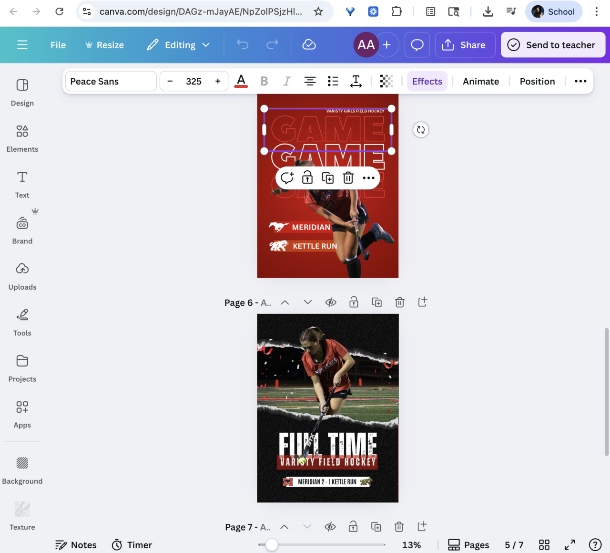Open the Uploads panel
Image resolution: width=610 pixels, height=553 pixels.
[22, 277]
